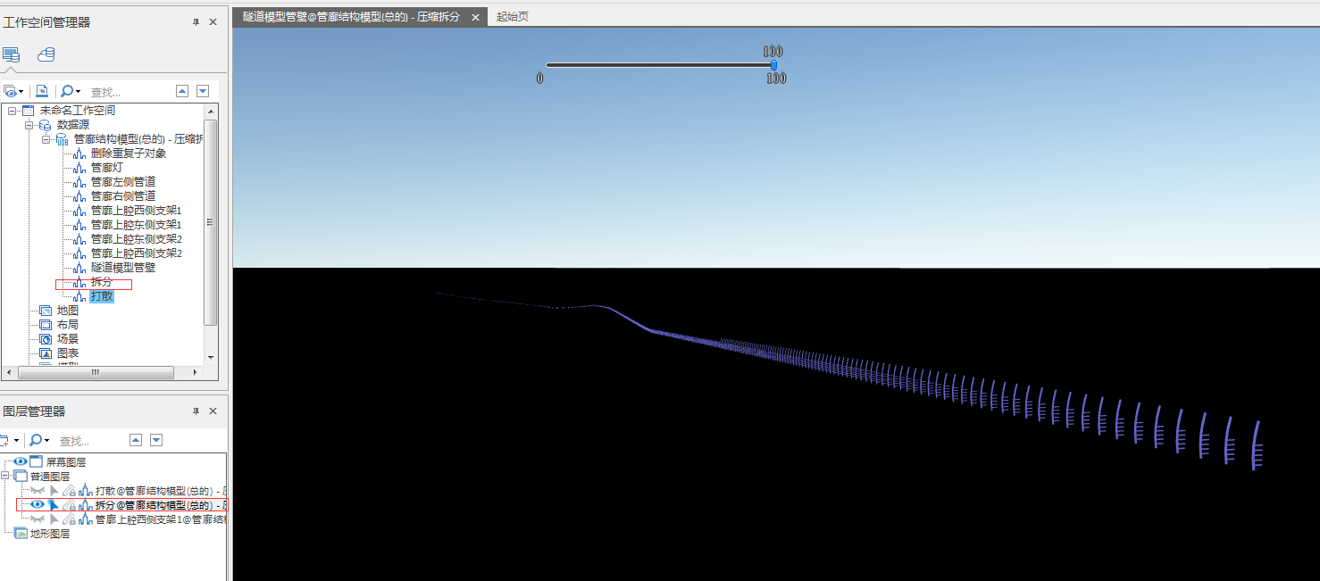Hide the 拆分 layer with eye icon

[38, 505]
